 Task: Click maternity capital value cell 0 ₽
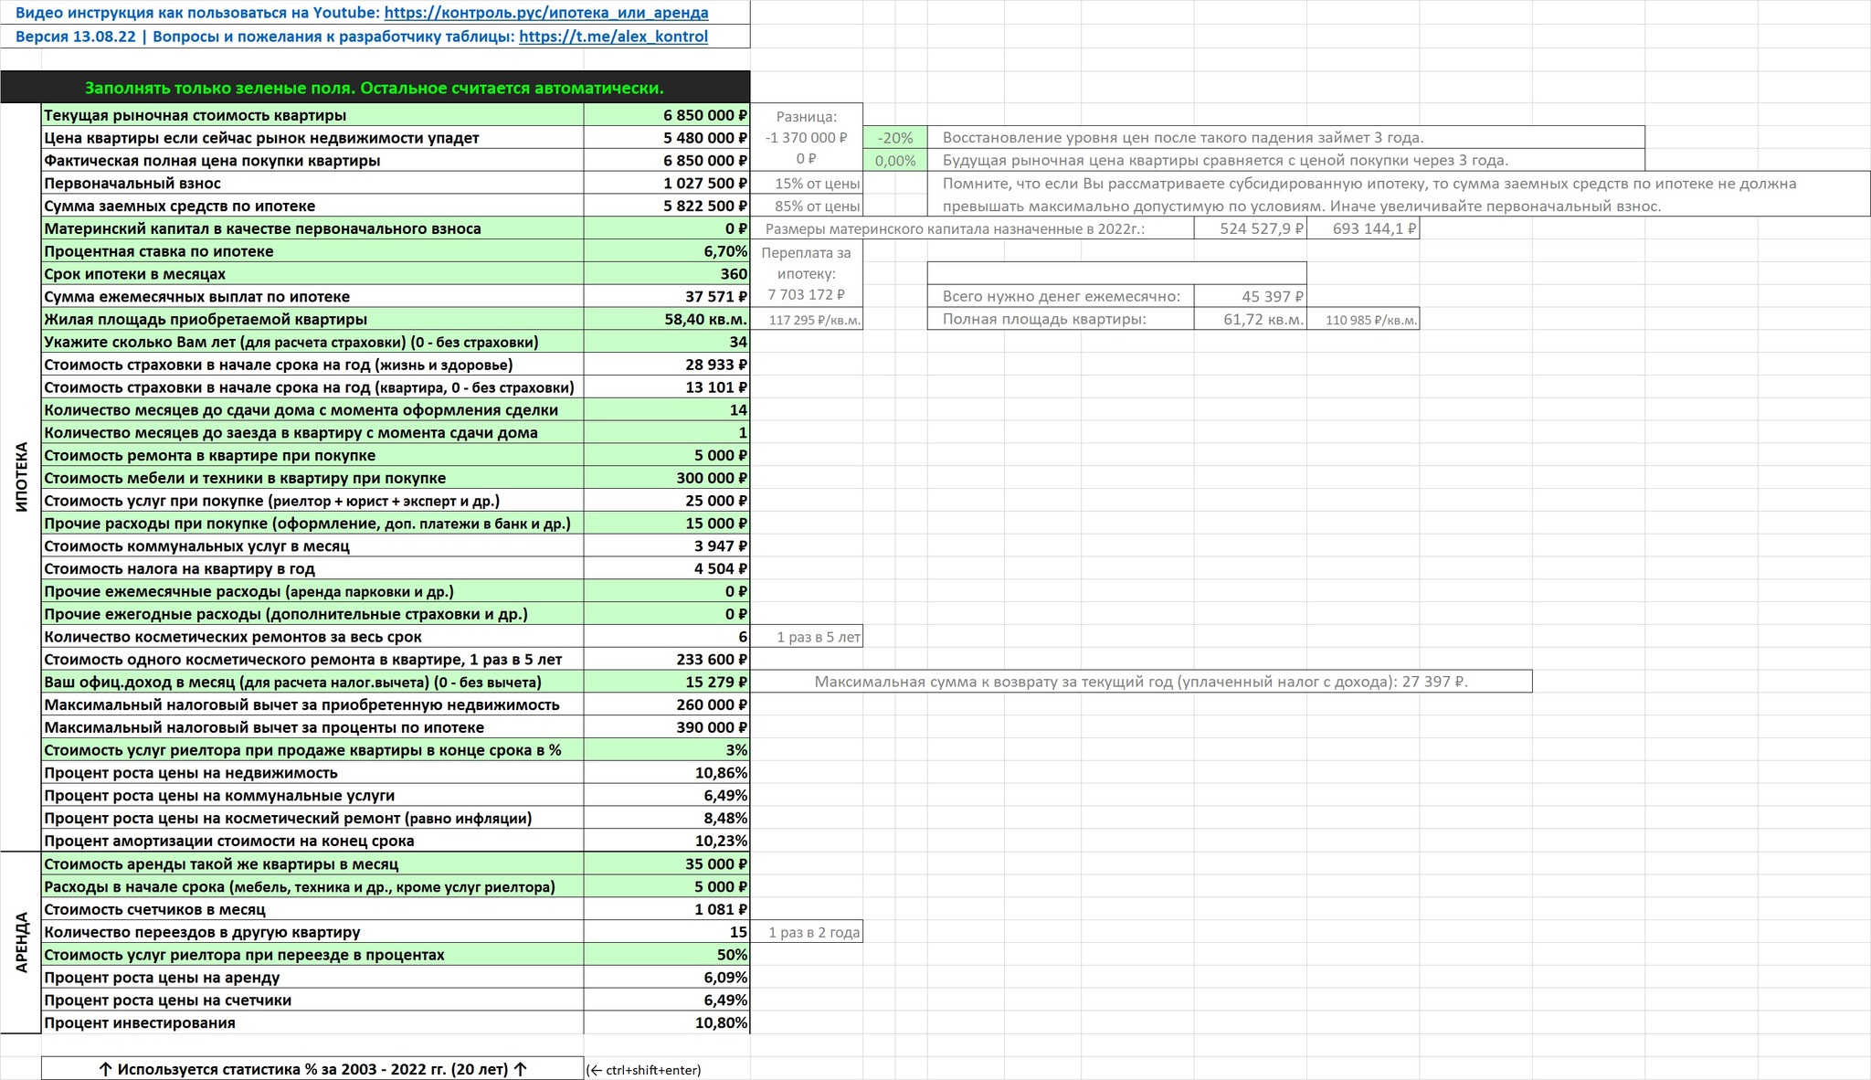(667, 228)
